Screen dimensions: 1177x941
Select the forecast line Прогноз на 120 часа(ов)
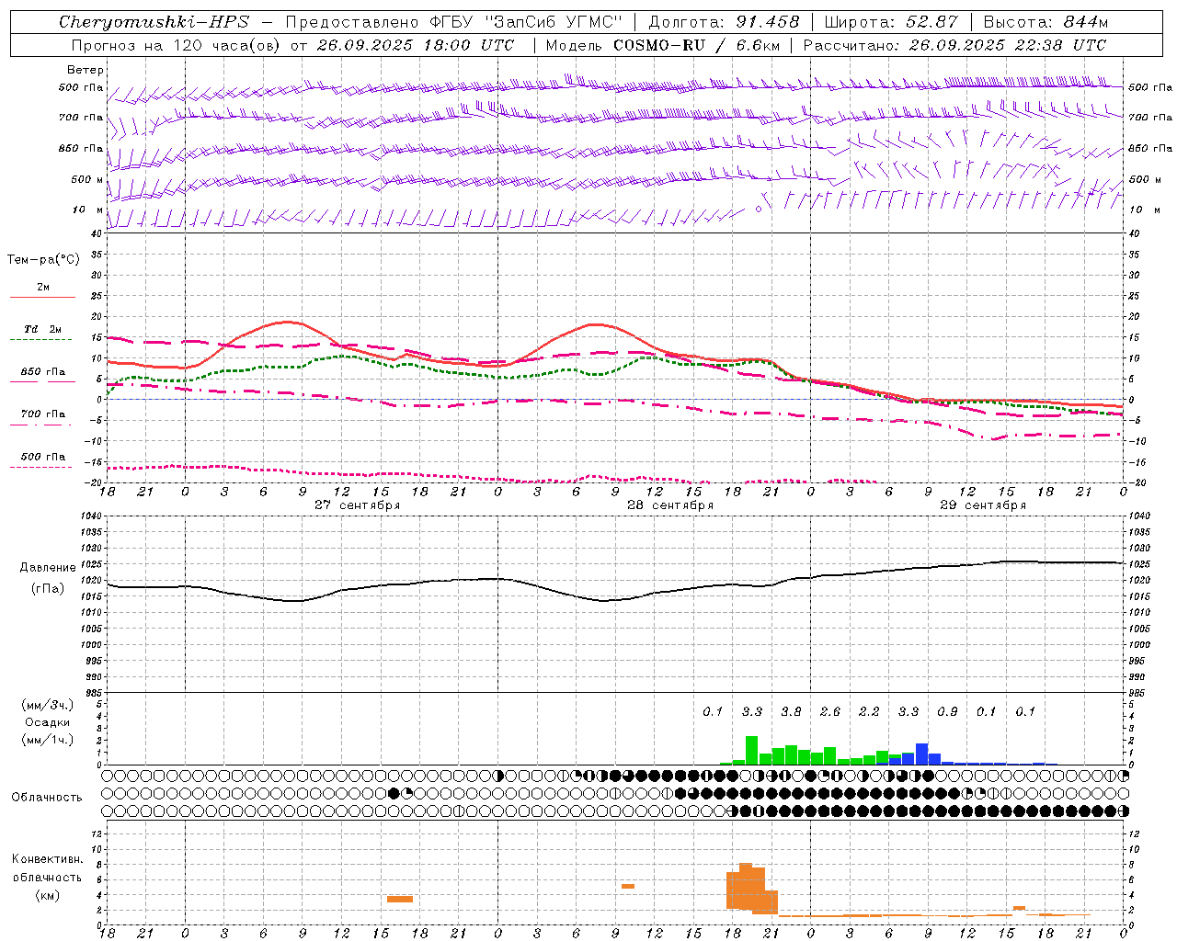tap(177, 45)
